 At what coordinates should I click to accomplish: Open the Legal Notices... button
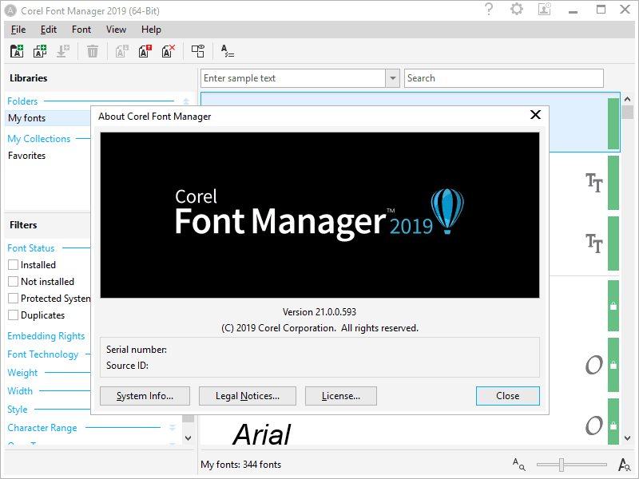(248, 396)
